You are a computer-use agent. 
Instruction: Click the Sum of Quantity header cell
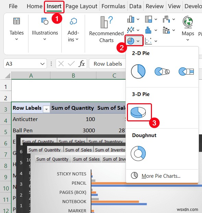pyautogui.click(x=73, y=108)
